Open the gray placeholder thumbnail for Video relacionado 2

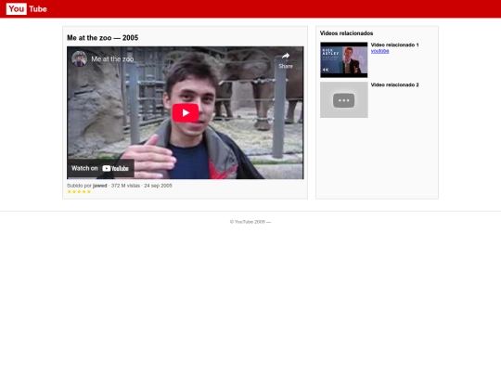tap(344, 99)
